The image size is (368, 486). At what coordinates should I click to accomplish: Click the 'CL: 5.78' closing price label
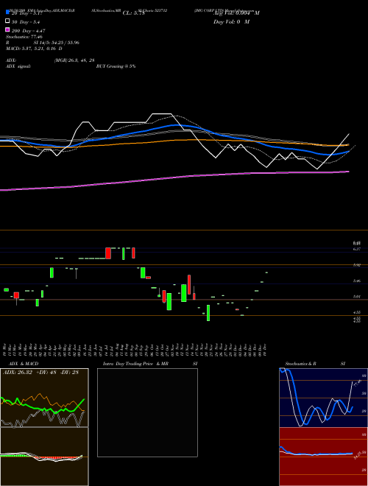[x=133, y=13]
